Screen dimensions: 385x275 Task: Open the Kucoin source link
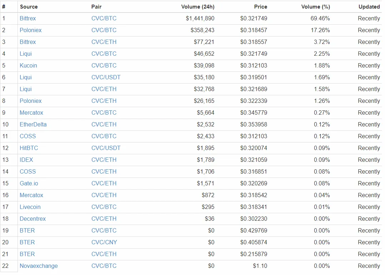click(x=29, y=66)
